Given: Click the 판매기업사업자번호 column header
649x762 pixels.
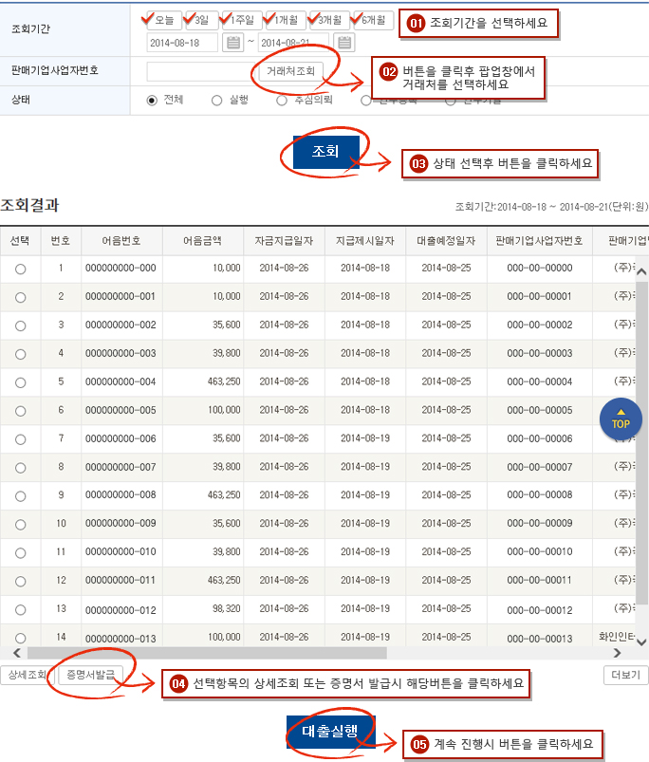Looking at the screenshot, I should 539,240.
